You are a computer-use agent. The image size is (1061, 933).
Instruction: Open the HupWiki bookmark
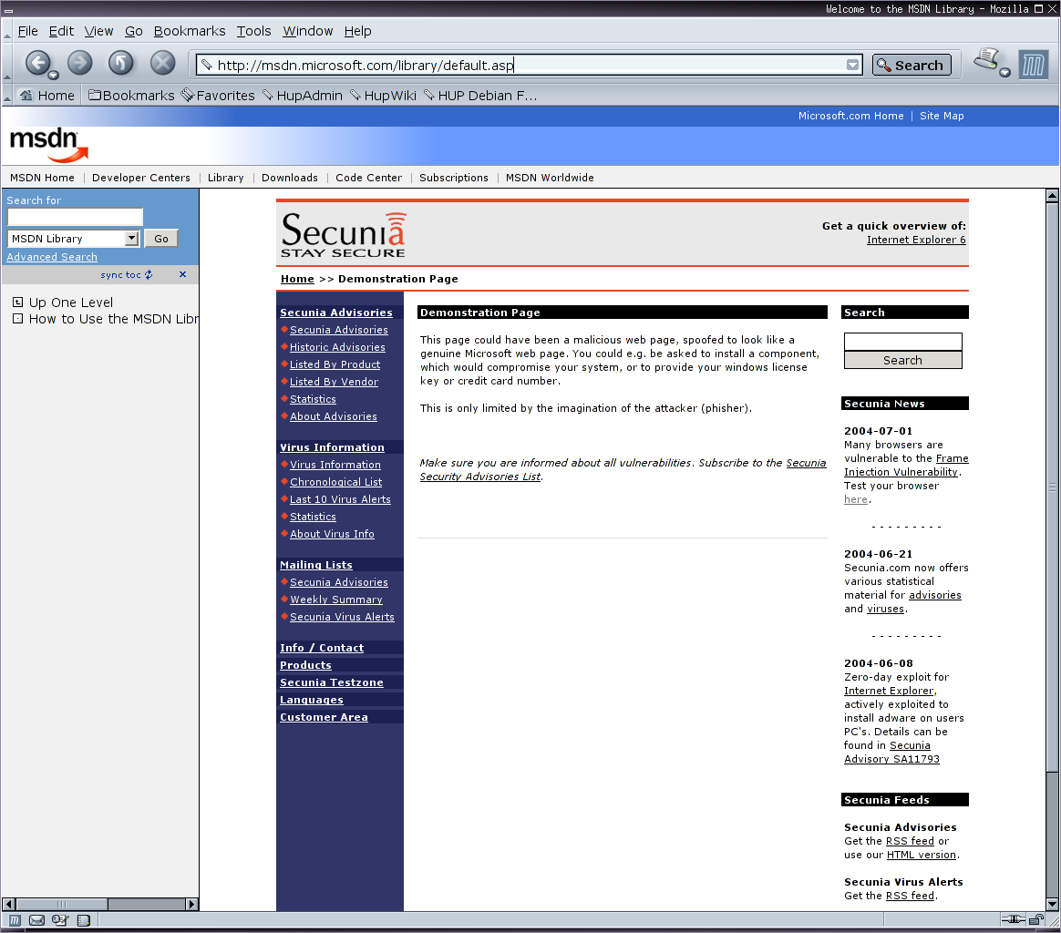(x=383, y=96)
